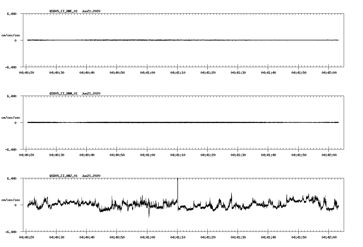Click the 04:41:40 time label under HNE plot

pyautogui.click(x=268, y=73)
